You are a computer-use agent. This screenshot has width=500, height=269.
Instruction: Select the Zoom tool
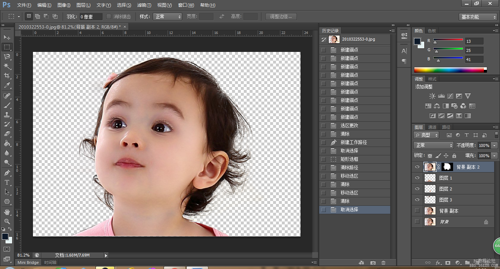pyautogui.click(x=7, y=221)
